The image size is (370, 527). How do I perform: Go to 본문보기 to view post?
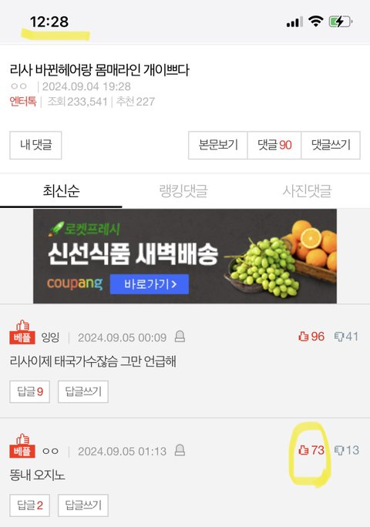pyautogui.click(x=218, y=145)
